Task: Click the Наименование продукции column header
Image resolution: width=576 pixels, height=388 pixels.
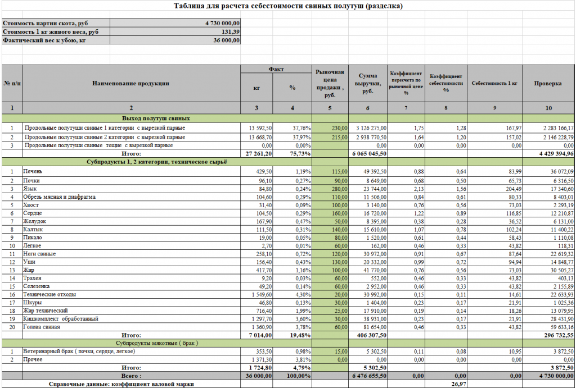Action: click(x=131, y=83)
